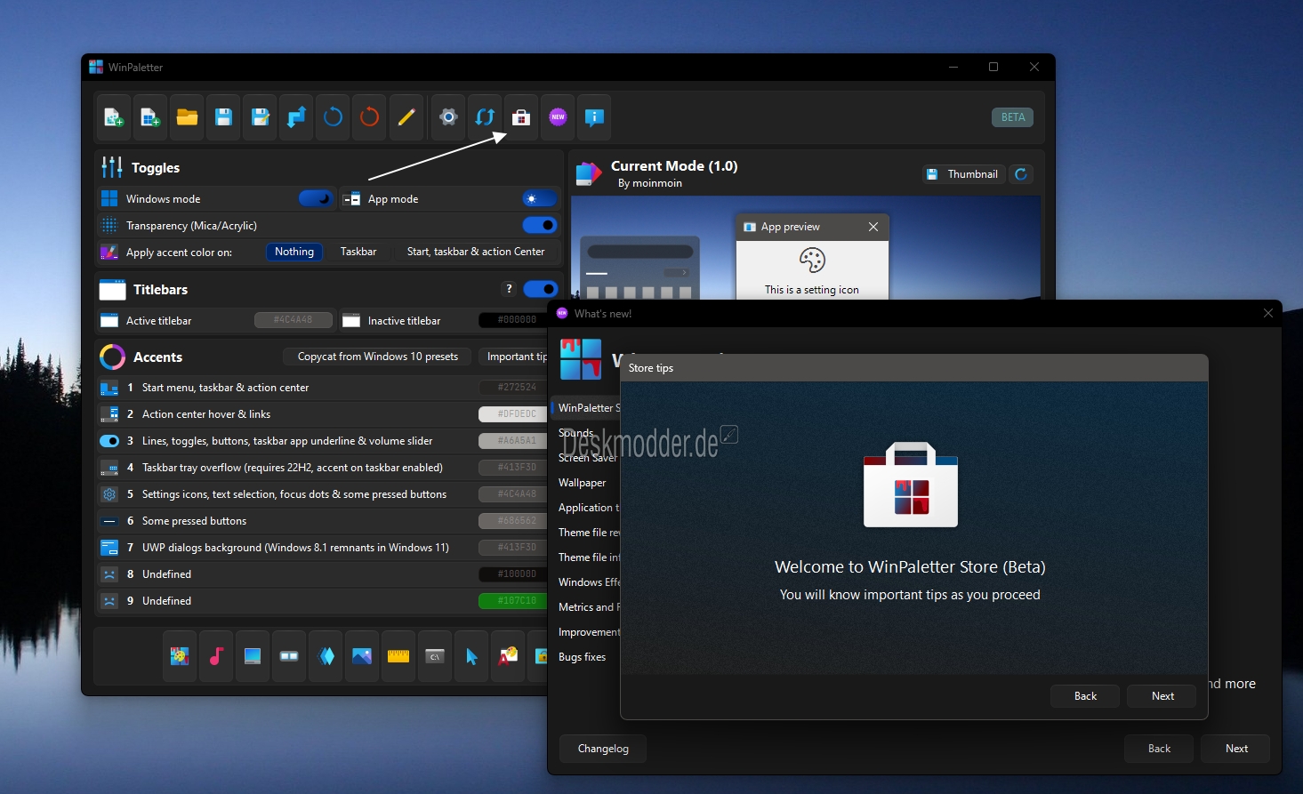Toggle the Titlebars switch
1303x794 pixels.
[540, 288]
